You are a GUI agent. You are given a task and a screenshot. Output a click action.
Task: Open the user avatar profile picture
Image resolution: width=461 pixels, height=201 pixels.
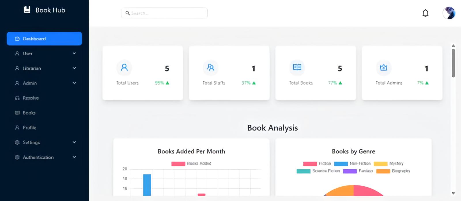449,13
